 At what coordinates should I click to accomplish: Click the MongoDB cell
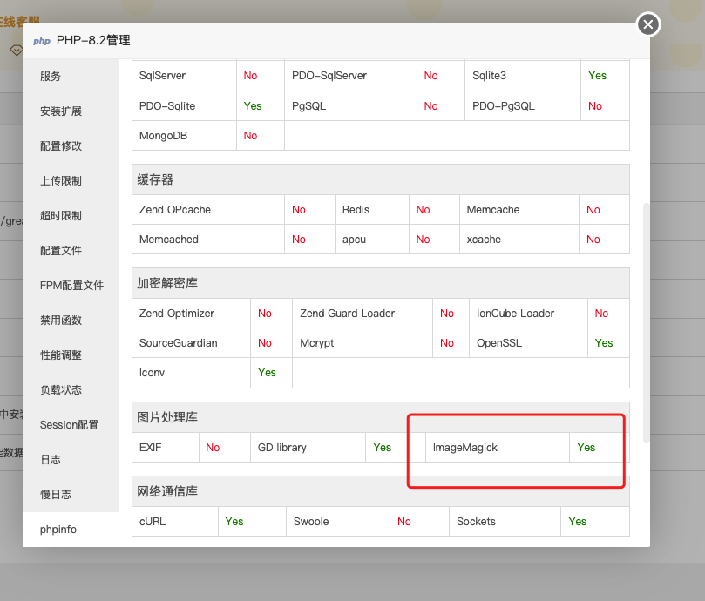coord(185,136)
